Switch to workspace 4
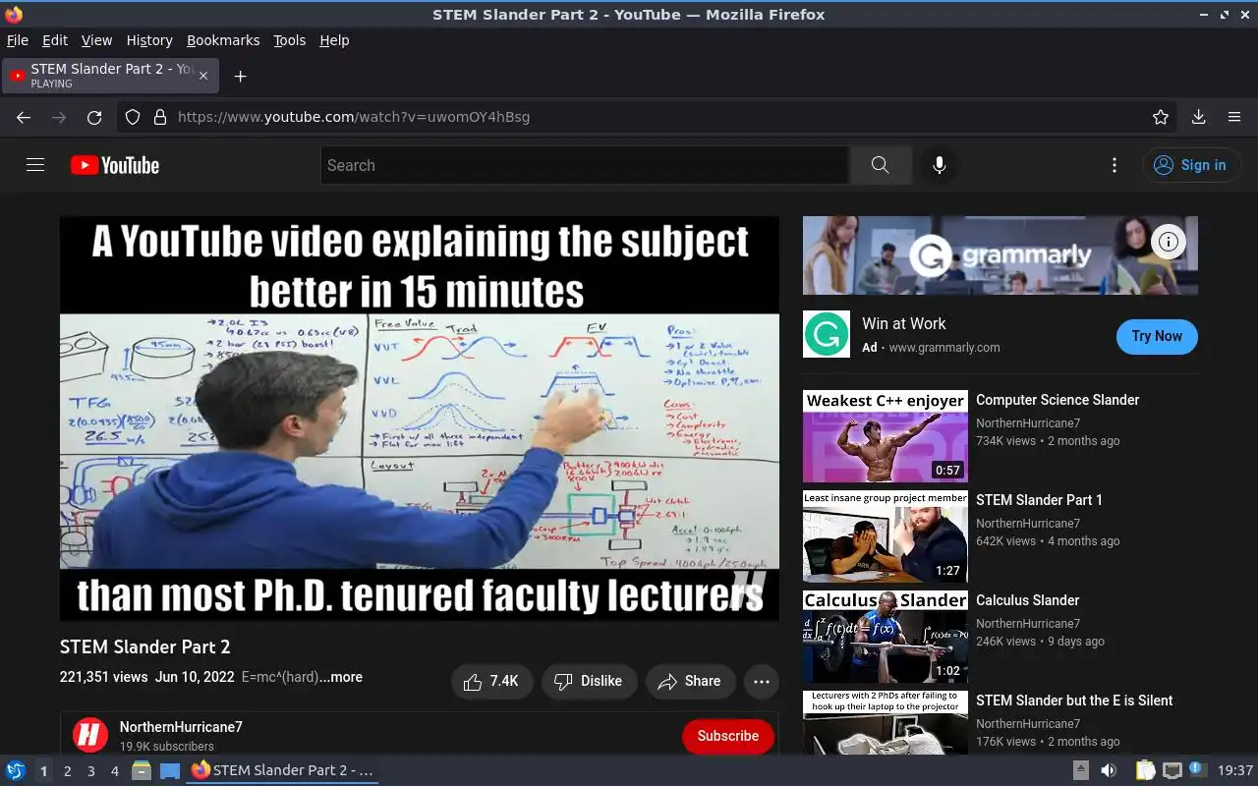1258x786 pixels. pos(114,771)
